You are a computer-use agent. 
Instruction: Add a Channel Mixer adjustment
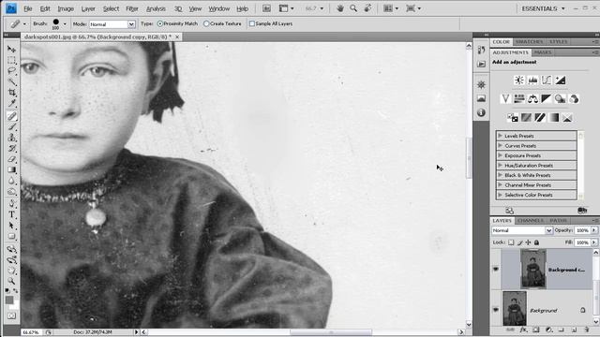pos(574,99)
